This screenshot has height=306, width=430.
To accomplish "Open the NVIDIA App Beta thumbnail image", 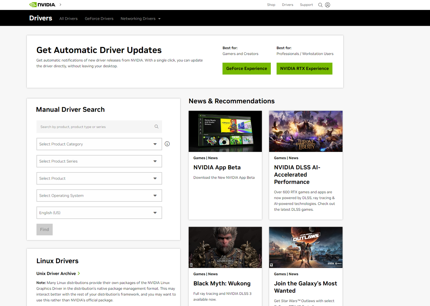I will point(225,131).
